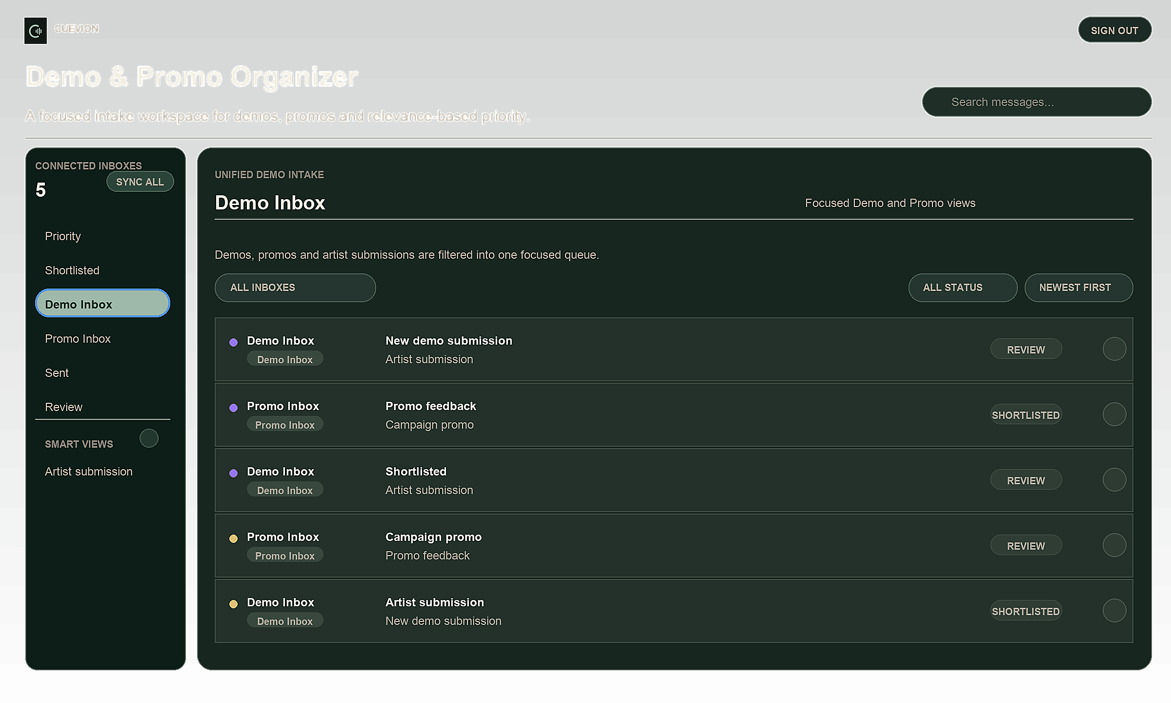Open the Newest First sort dropdown
The width and height of the screenshot is (1171, 703).
coord(1079,288)
